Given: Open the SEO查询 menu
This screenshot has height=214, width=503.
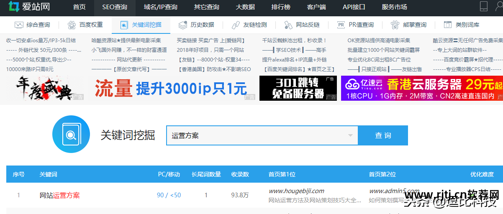Looking at the screenshot, I should click(114, 7).
